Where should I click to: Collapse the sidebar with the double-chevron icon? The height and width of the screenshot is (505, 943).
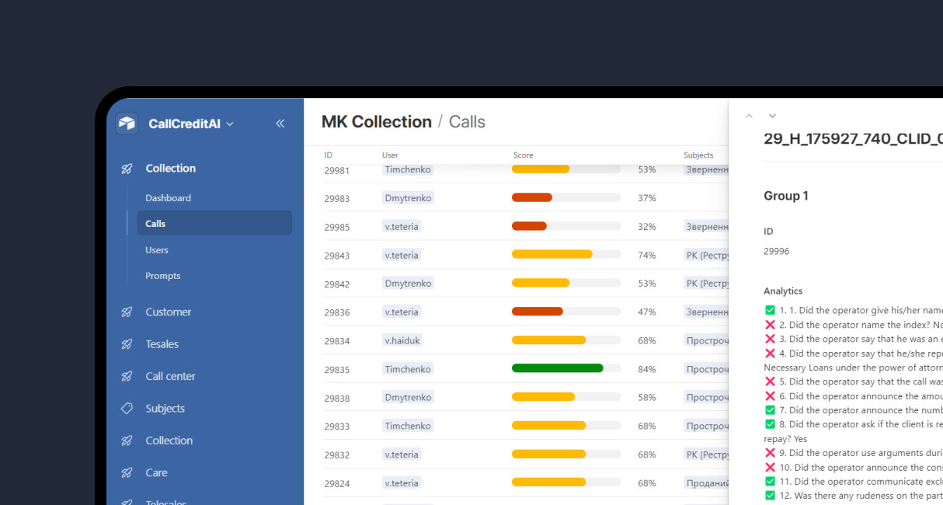(280, 124)
